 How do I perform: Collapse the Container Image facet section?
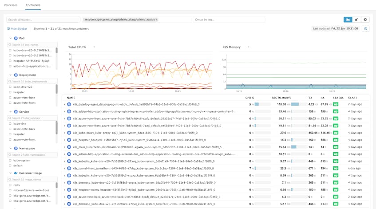[x=10, y=173]
